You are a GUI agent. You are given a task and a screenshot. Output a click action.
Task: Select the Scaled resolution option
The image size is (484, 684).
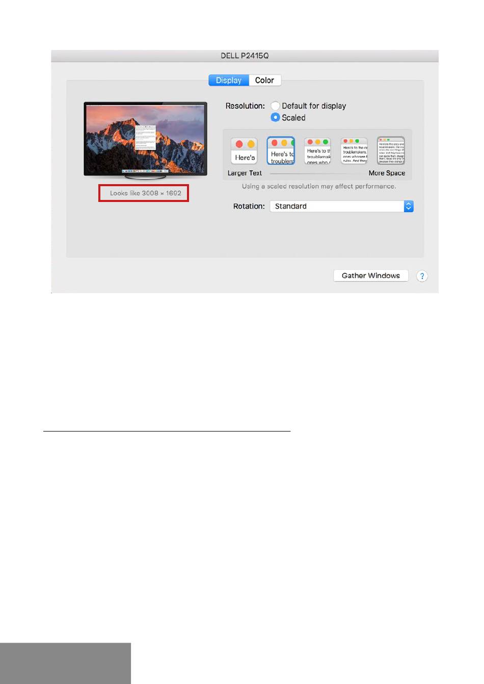point(275,117)
